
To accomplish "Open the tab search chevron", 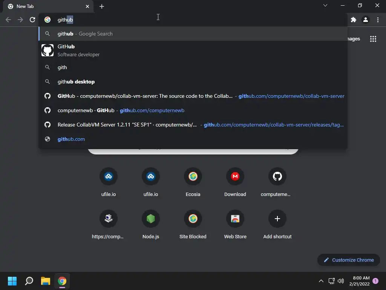I will [x=325, y=5].
